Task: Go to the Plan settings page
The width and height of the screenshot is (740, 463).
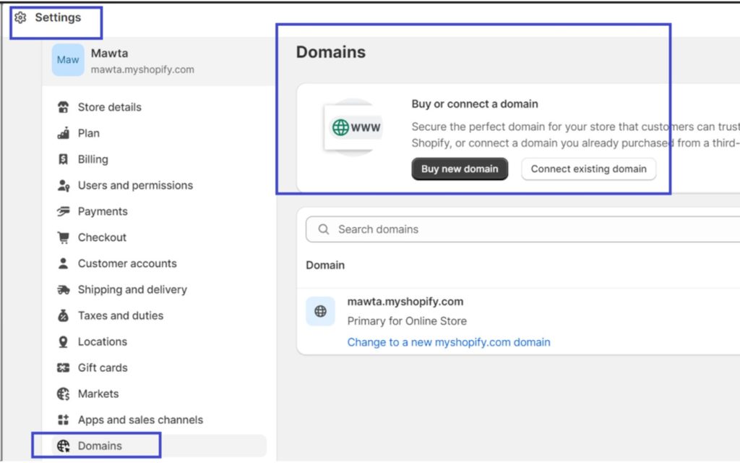Action: click(x=89, y=133)
